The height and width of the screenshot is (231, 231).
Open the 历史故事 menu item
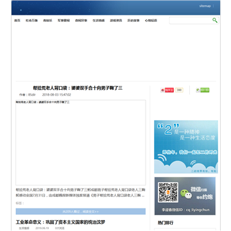pos(133,21)
